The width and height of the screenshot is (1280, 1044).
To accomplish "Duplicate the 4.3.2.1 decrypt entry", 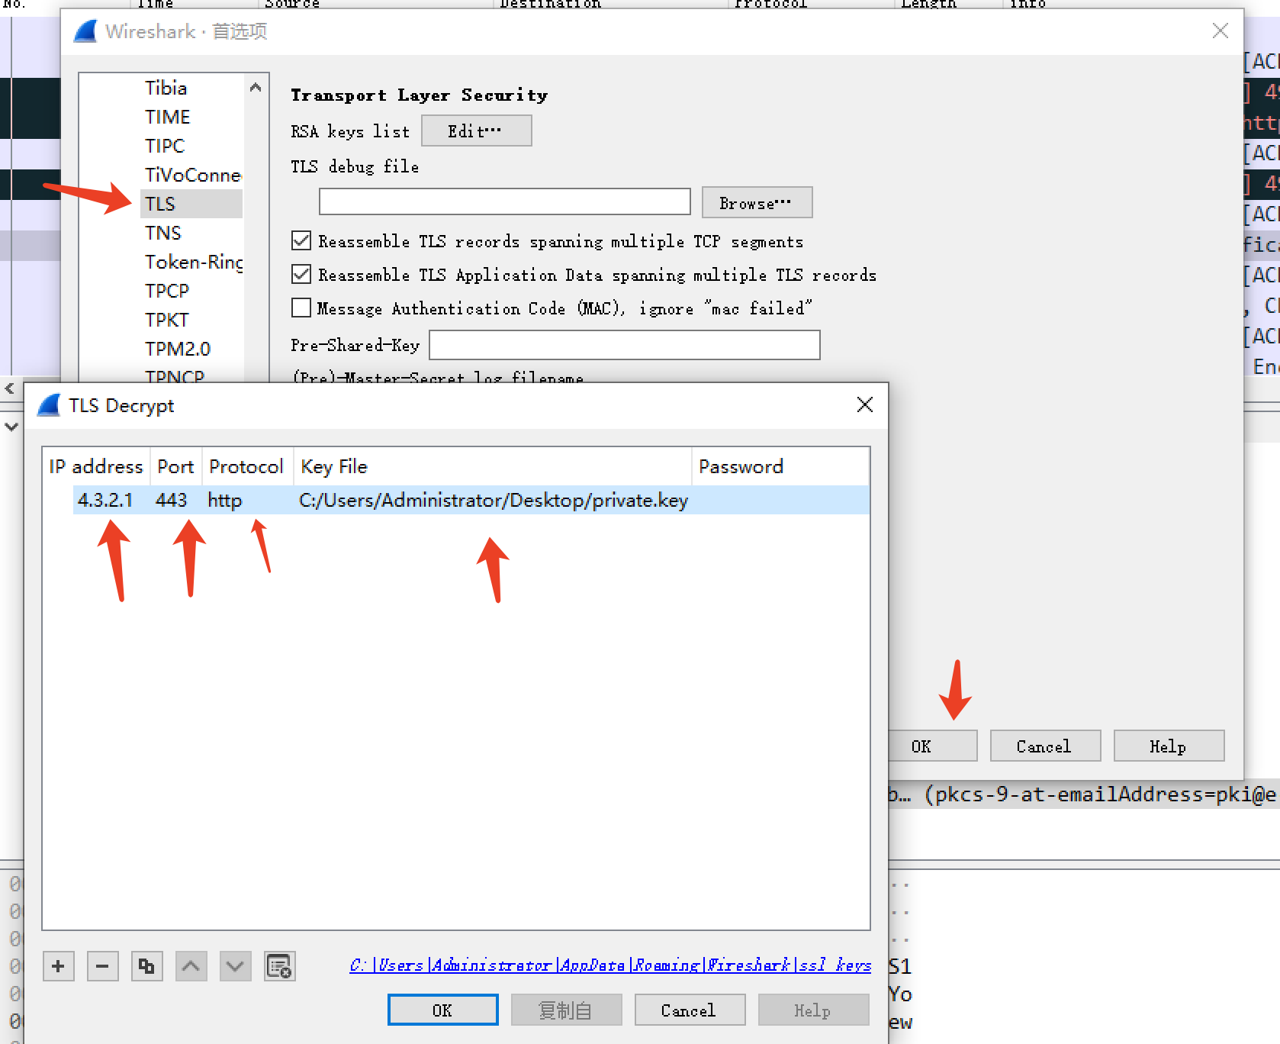I will point(146,965).
